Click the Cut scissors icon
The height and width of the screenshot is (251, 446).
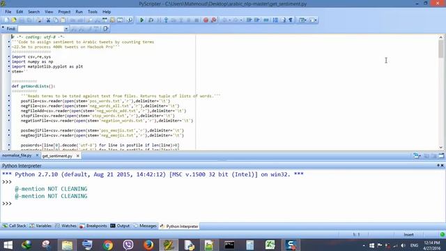[48, 20]
